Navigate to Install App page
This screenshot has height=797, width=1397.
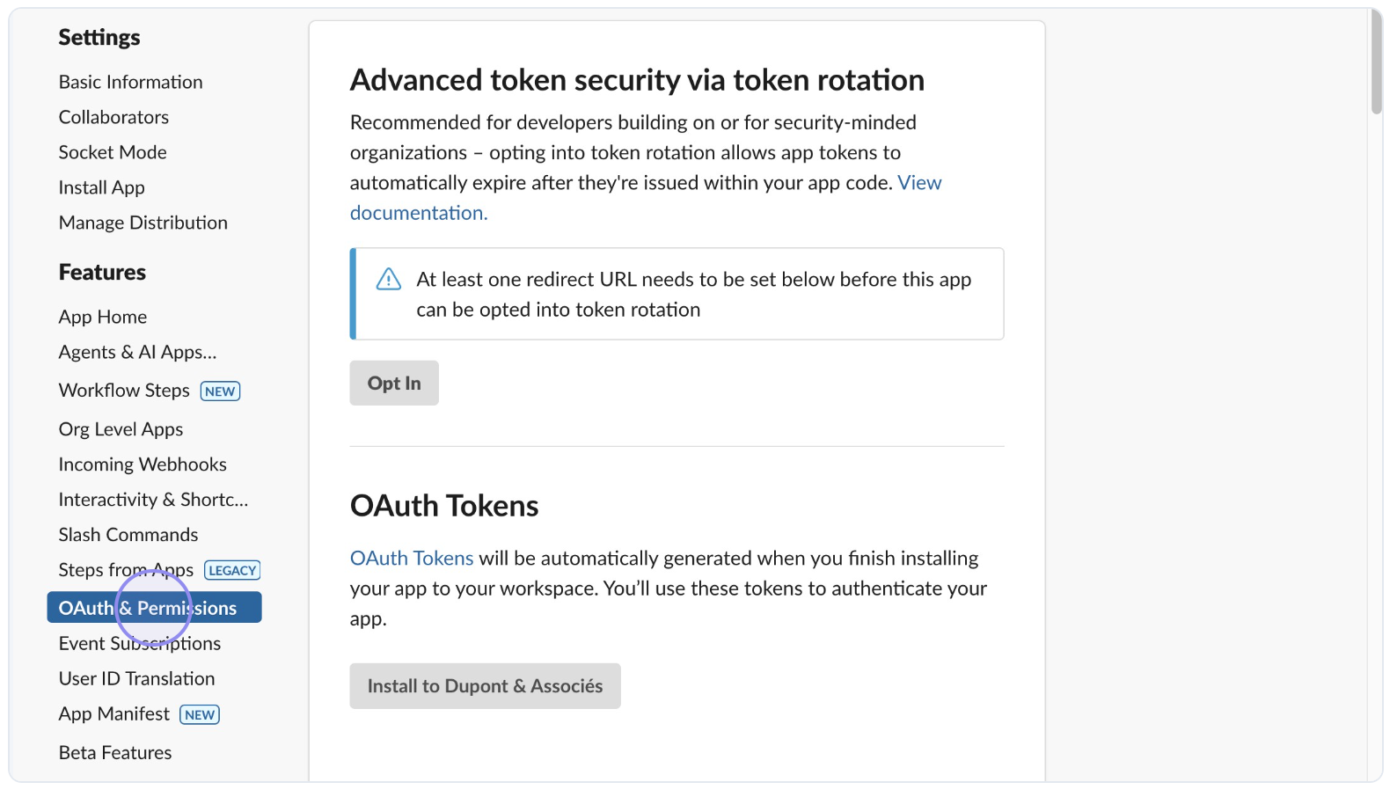(x=101, y=187)
